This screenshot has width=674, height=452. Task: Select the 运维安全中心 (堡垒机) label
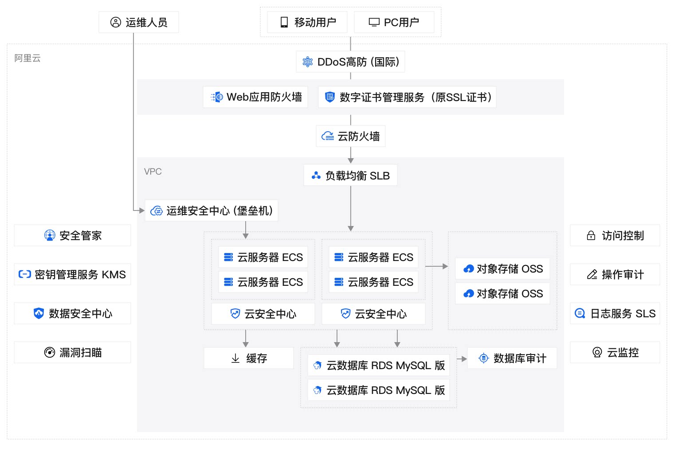pos(219,210)
